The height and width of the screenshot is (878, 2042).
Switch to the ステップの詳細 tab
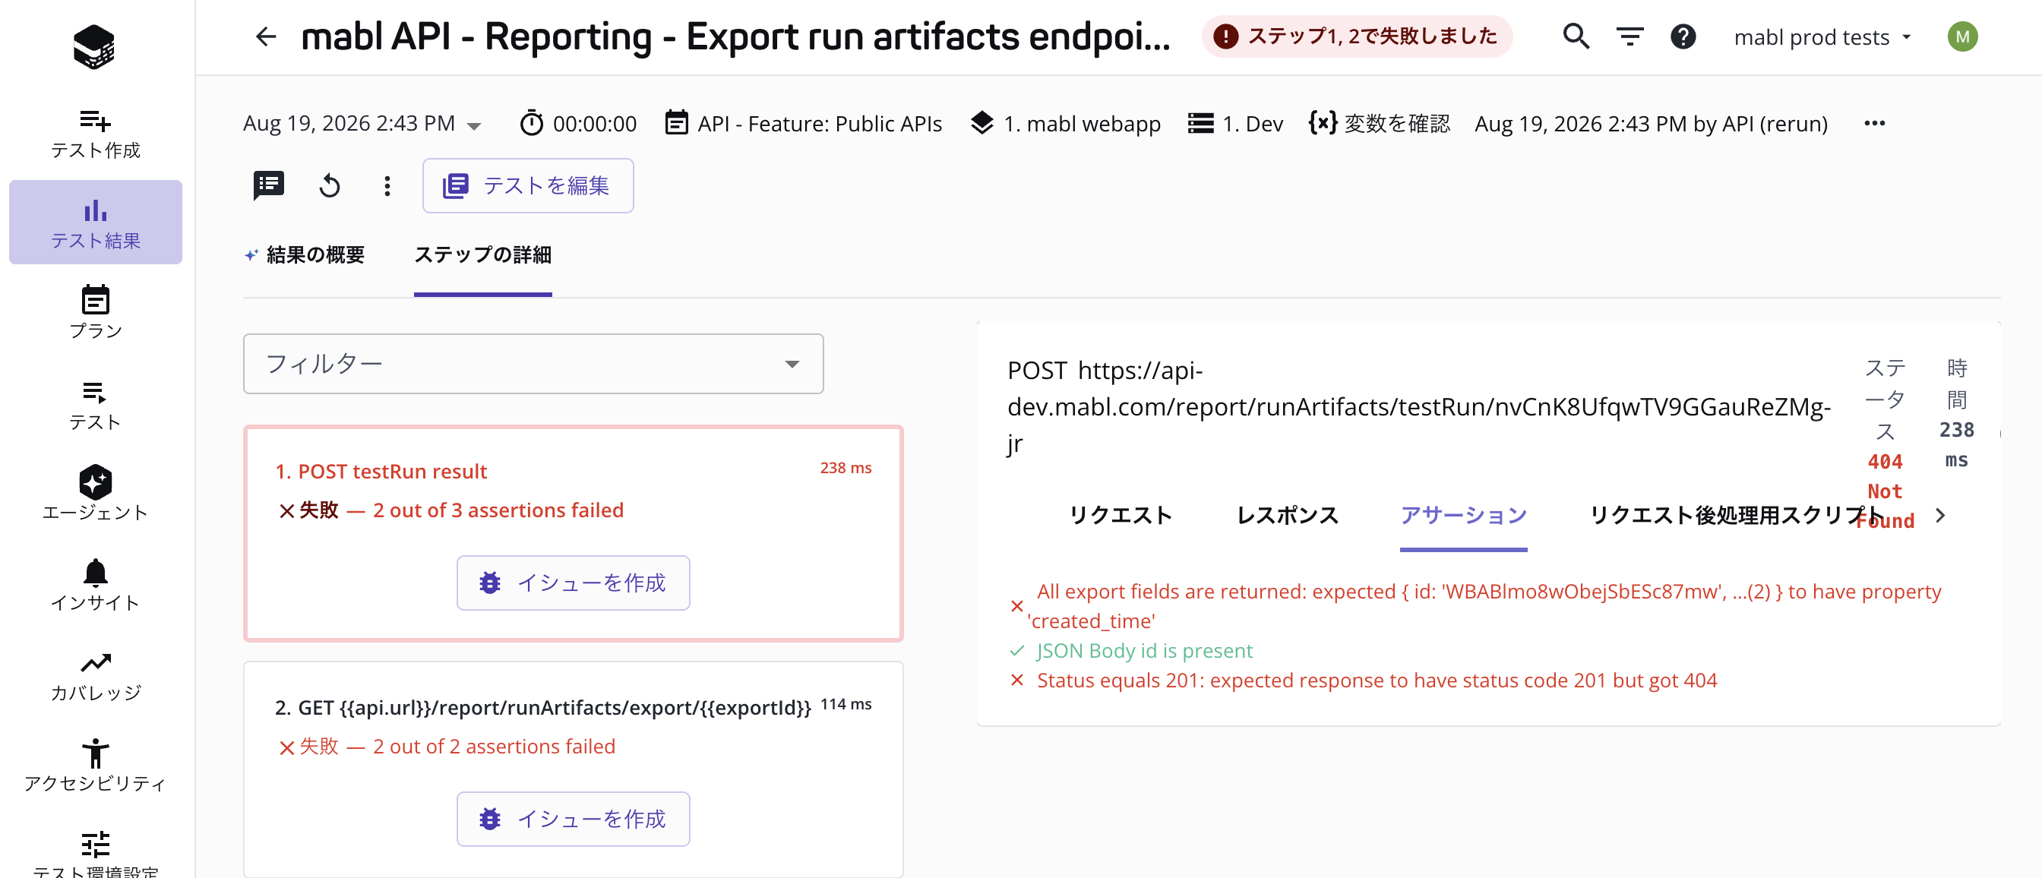pos(482,255)
